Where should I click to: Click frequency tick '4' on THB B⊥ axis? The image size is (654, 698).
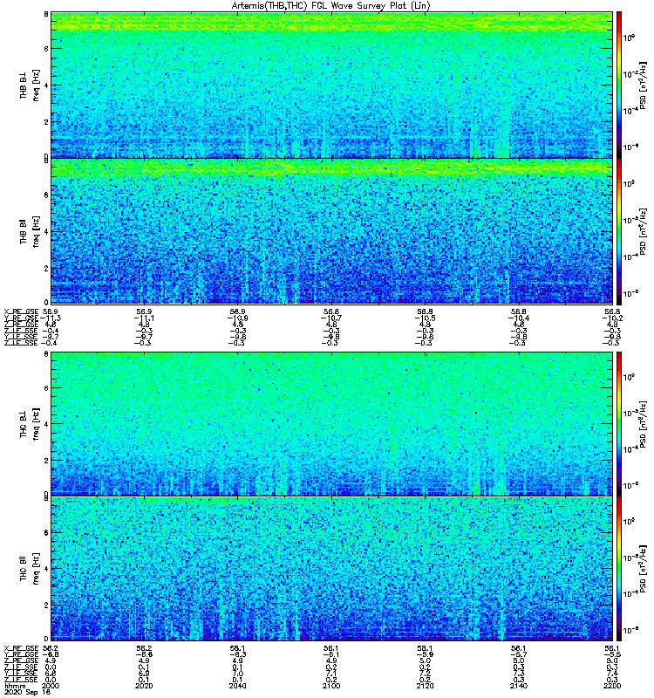click(x=46, y=85)
